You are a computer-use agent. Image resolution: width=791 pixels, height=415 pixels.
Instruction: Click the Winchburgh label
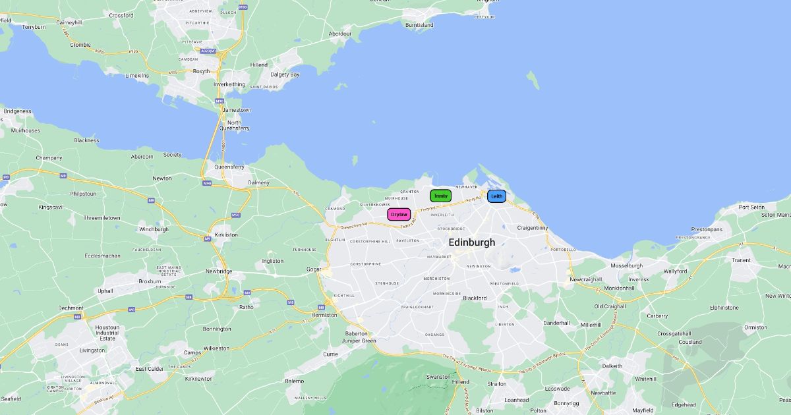pyautogui.click(x=154, y=229)
